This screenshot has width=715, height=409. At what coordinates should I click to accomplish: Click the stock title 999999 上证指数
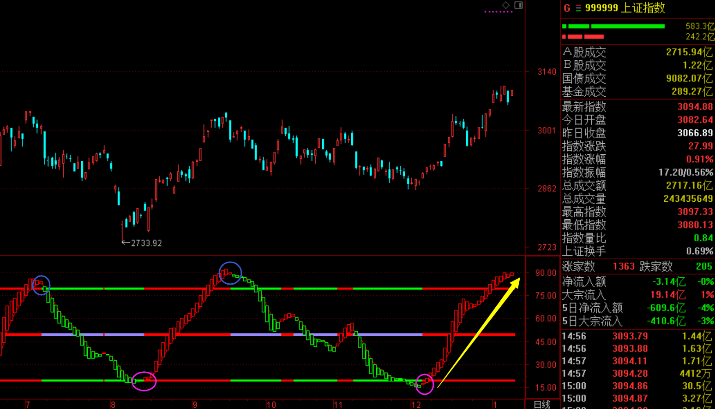625,8
